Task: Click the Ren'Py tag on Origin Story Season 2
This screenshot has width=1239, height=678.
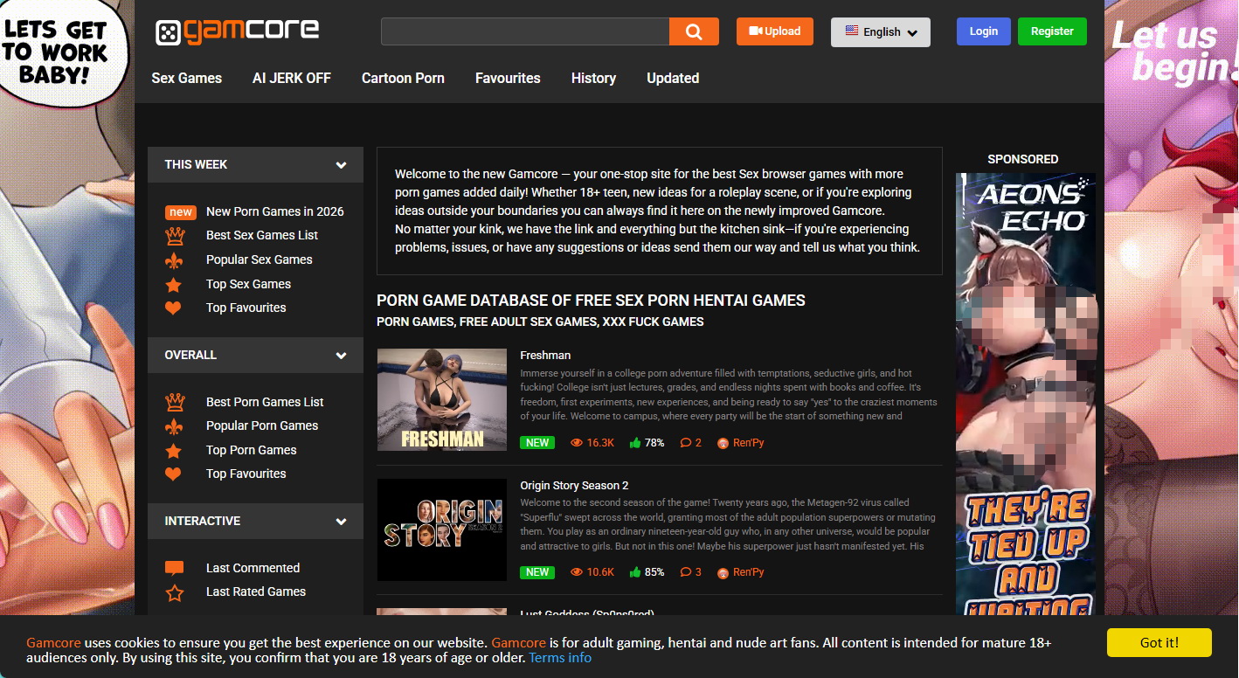Action: coord(741,572)
